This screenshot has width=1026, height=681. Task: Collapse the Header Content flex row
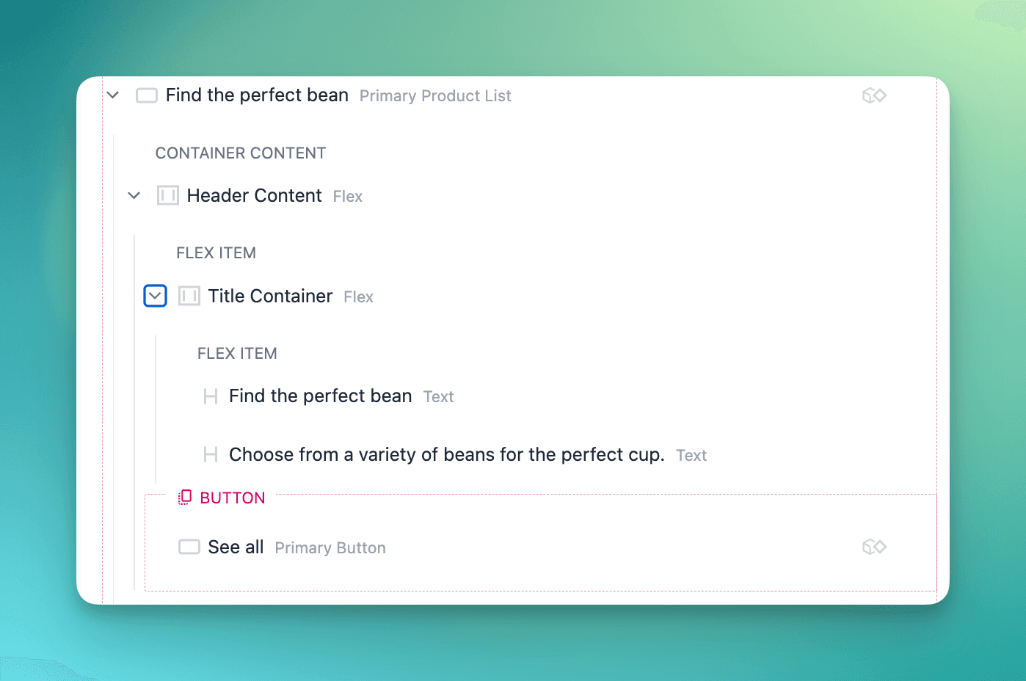134,196
